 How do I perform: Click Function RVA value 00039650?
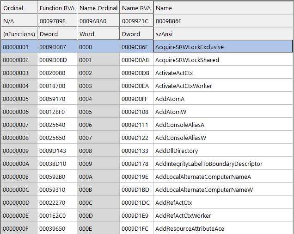pyautogui.click(x=57, y=228)
